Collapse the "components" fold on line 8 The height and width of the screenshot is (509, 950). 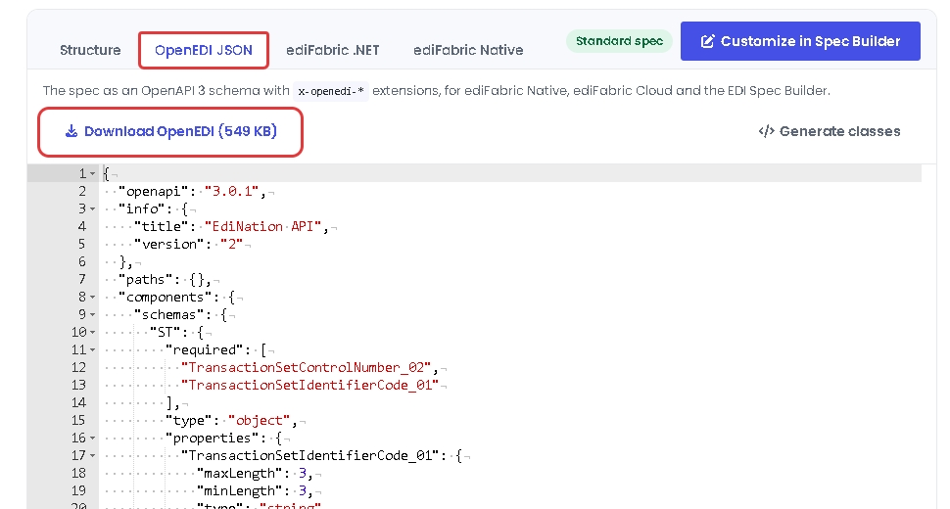click(93, 298)
